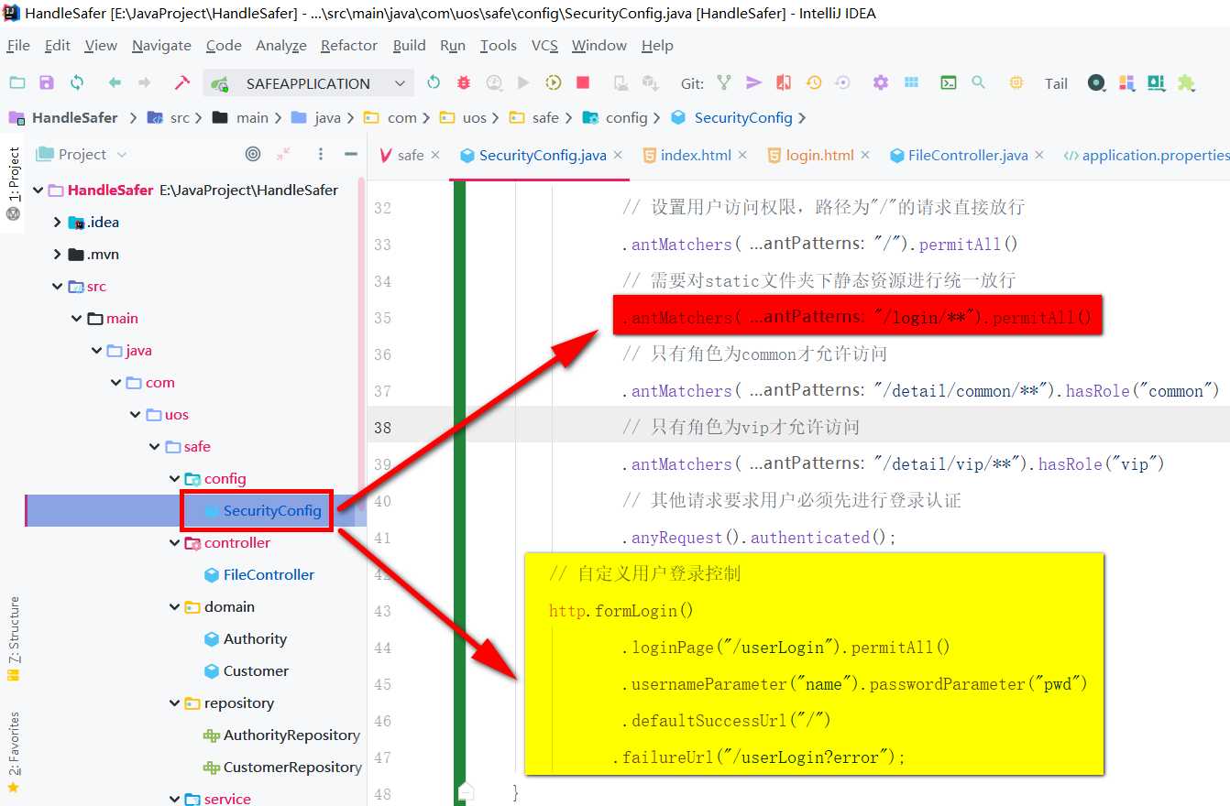Click the hasRole("vip") code text
The image size is (1230, 806).
(x=1101, y=464)
